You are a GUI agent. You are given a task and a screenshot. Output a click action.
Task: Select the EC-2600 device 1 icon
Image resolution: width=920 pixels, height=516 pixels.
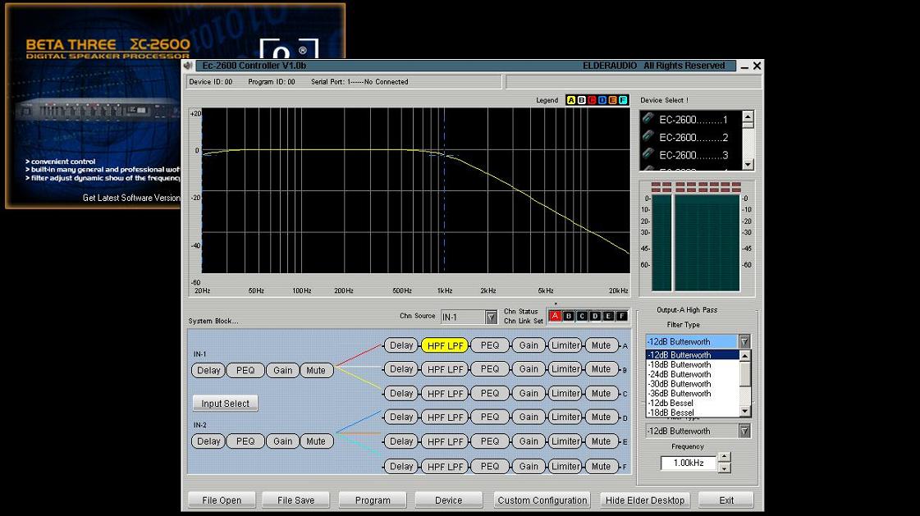[648, 118]
